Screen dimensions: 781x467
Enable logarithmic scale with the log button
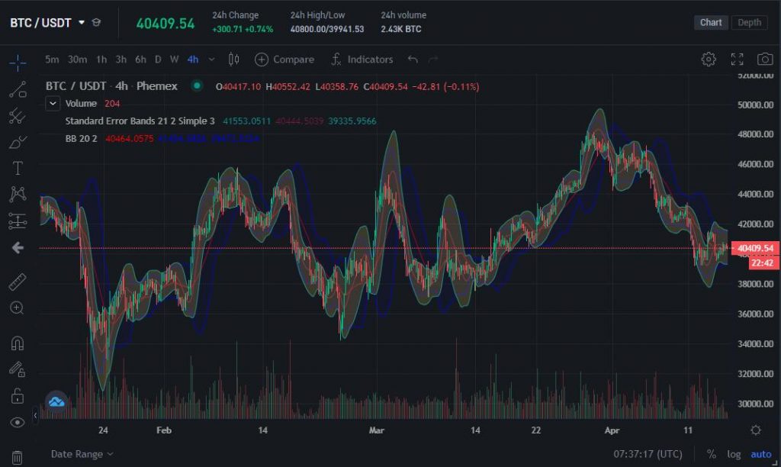[734, 453]
